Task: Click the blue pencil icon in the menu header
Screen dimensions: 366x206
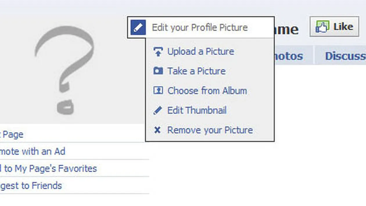Action: click(x=138, y=28)
